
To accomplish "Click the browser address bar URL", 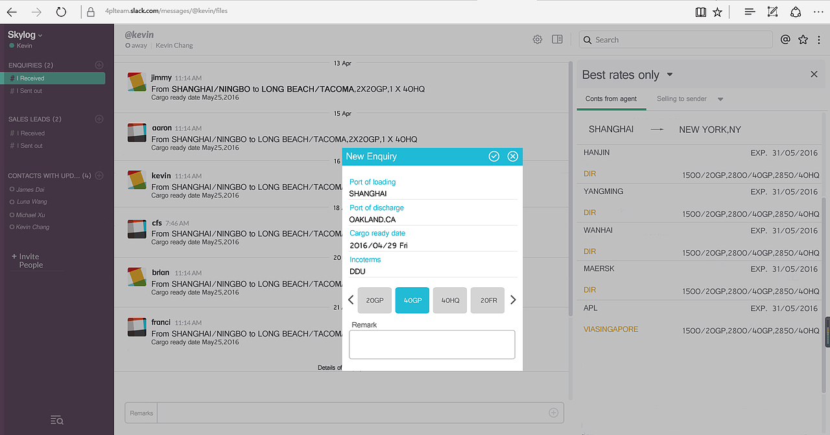I will pos(166,11).
